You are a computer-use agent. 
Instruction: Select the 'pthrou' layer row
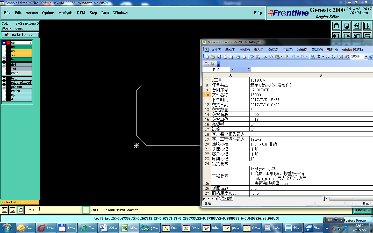click(21, 87)
